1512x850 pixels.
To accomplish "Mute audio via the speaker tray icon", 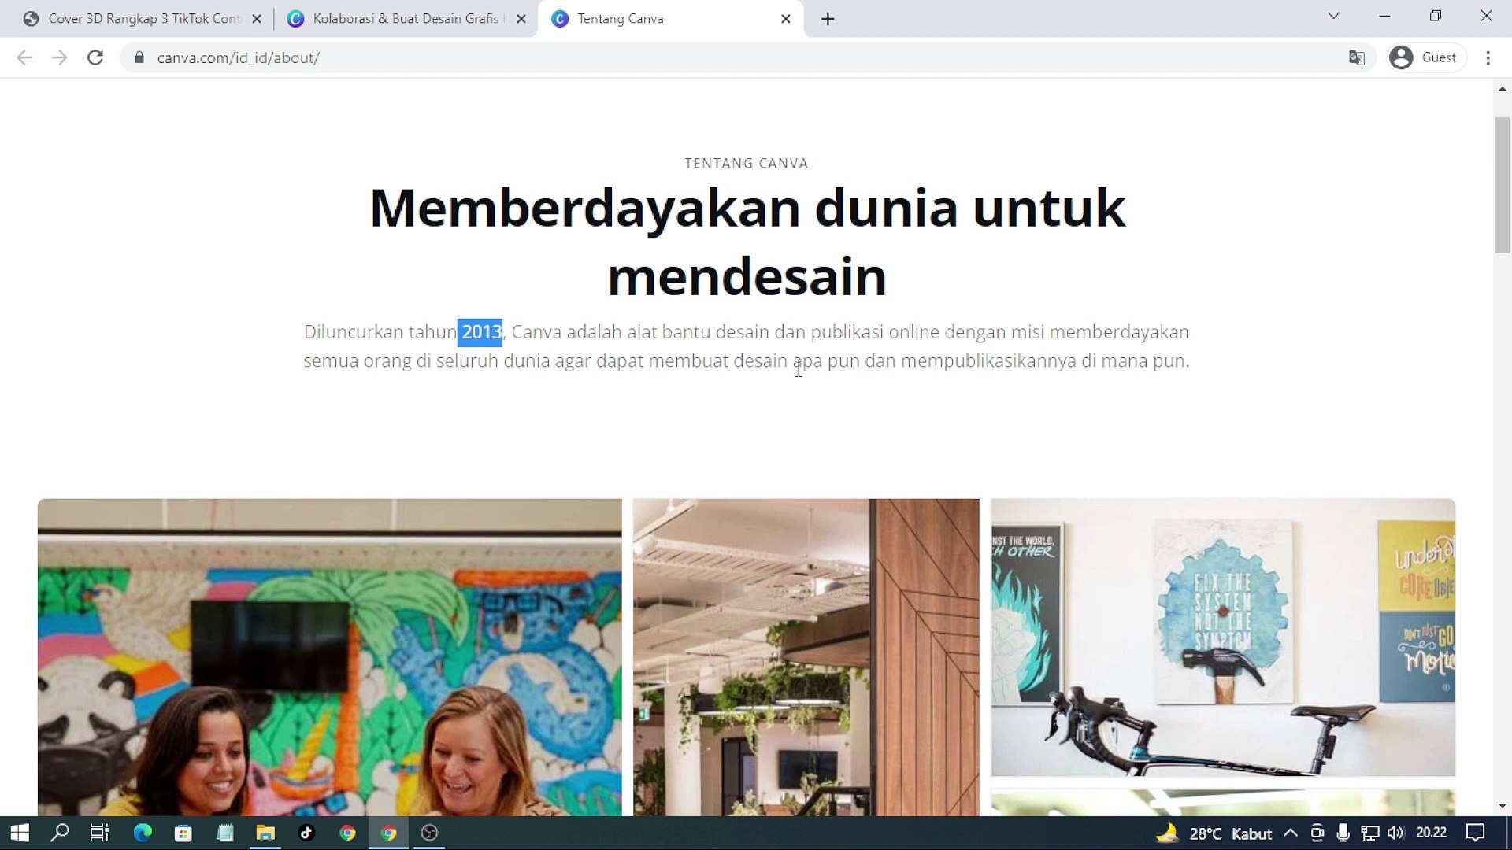I will (1395, 833).
